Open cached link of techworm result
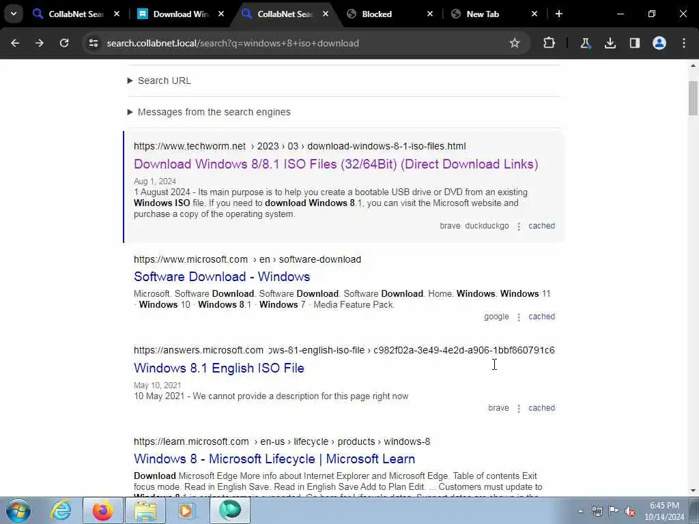 click(x=541, y=226)
